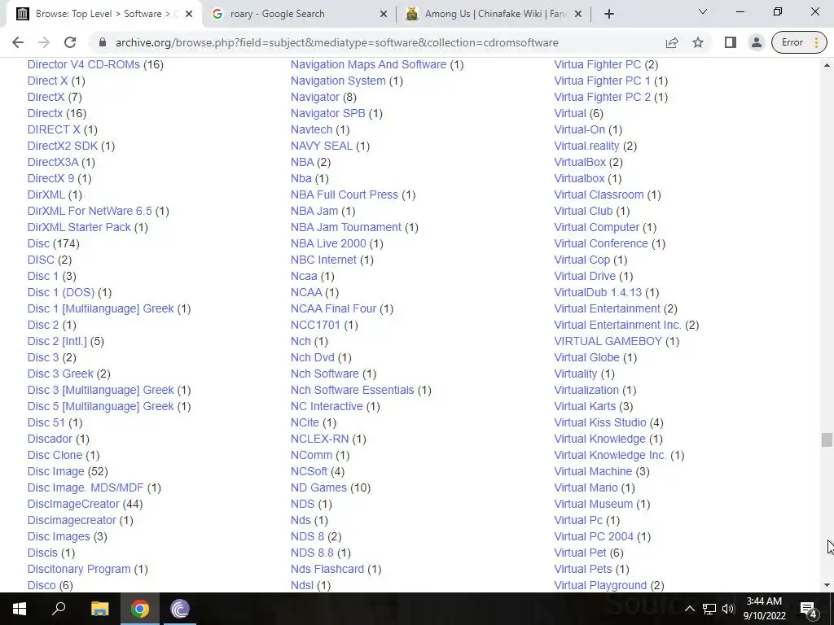The width and height of the screenshot is (834, 625).
Task: Open the Virtual Kiss Studio link
Action: (x=600, y=422)
